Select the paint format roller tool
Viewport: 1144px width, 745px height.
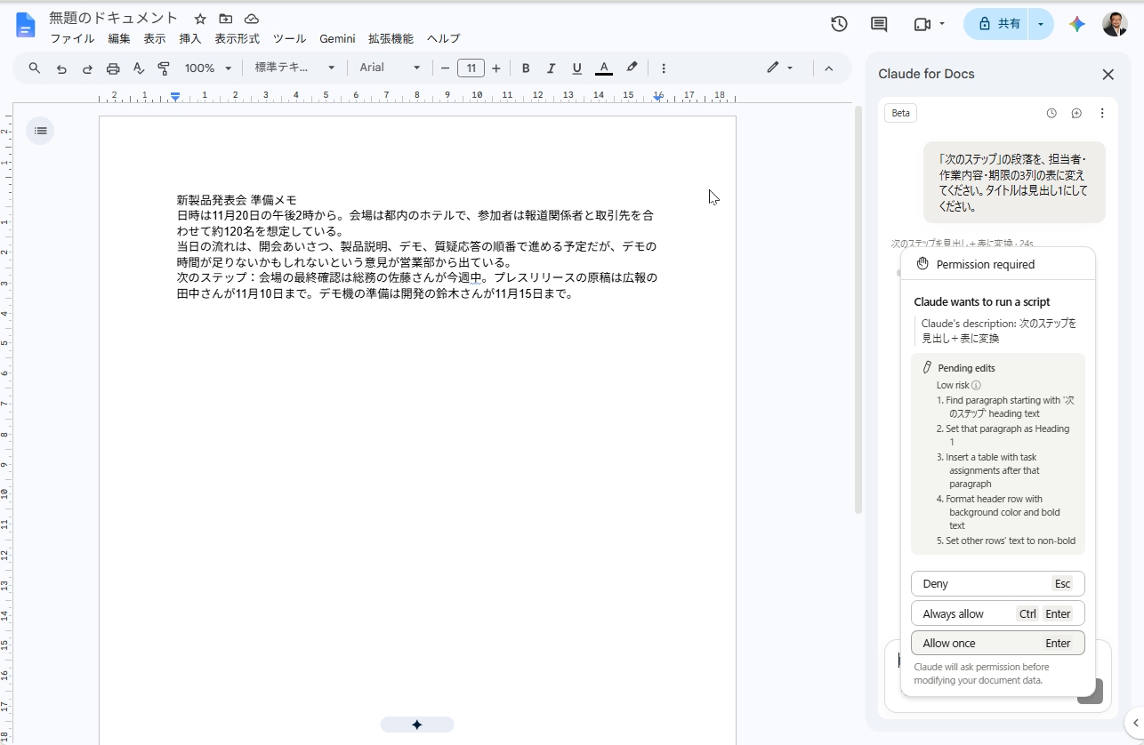[164, 68]
